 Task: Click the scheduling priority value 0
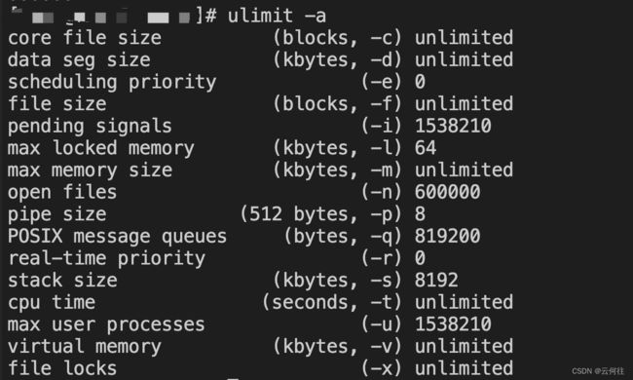(x=420, y=82)
